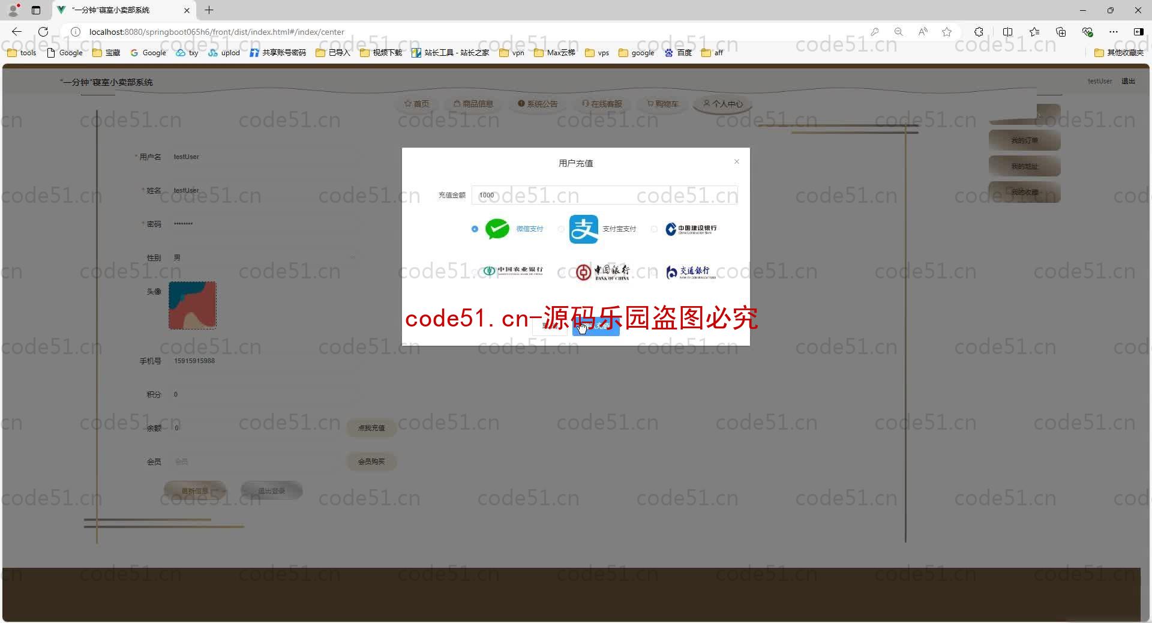Open 购物车 in site navigation

tap(663, 104)
